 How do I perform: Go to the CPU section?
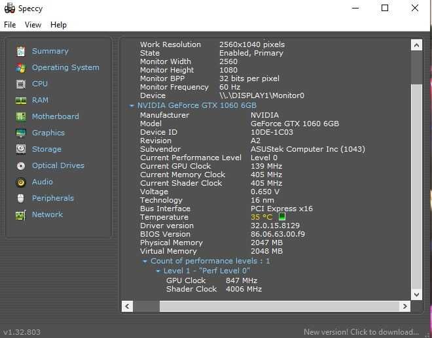(40, 84)
